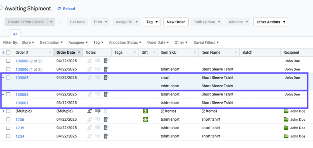313x148 pixels.
Task: Open the Other Actions dropdown
Action: [271, 22]
